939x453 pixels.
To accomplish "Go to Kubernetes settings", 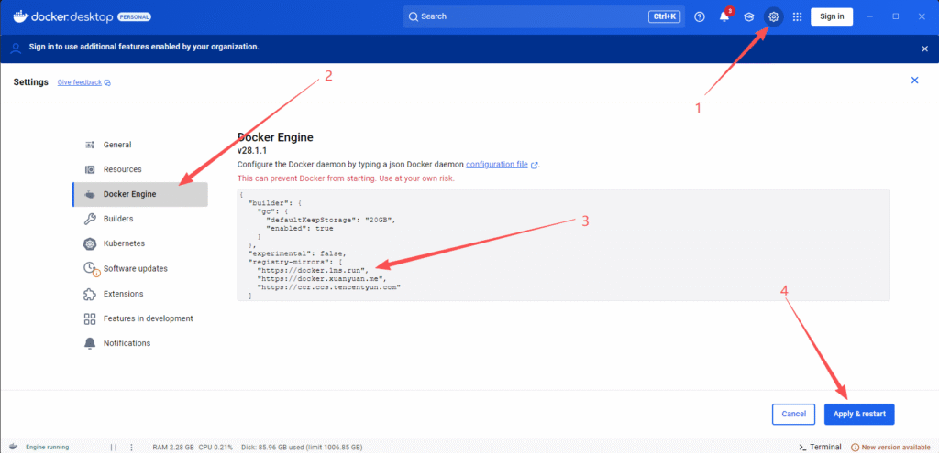I will [x=124, y=243].
